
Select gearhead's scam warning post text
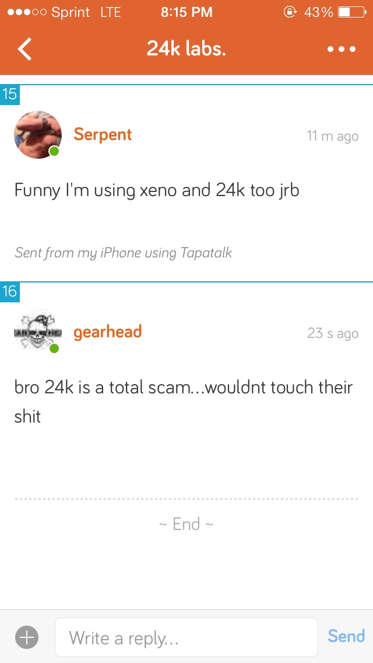184,402
